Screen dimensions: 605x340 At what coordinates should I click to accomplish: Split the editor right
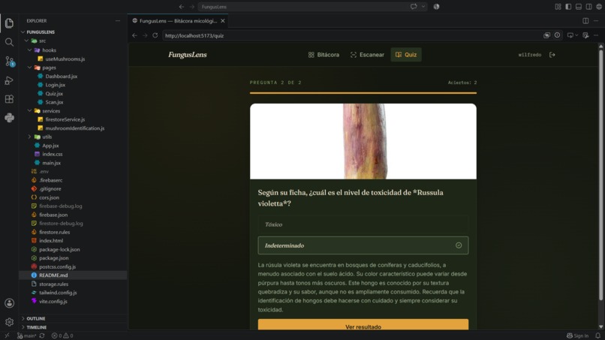point(585,21)
